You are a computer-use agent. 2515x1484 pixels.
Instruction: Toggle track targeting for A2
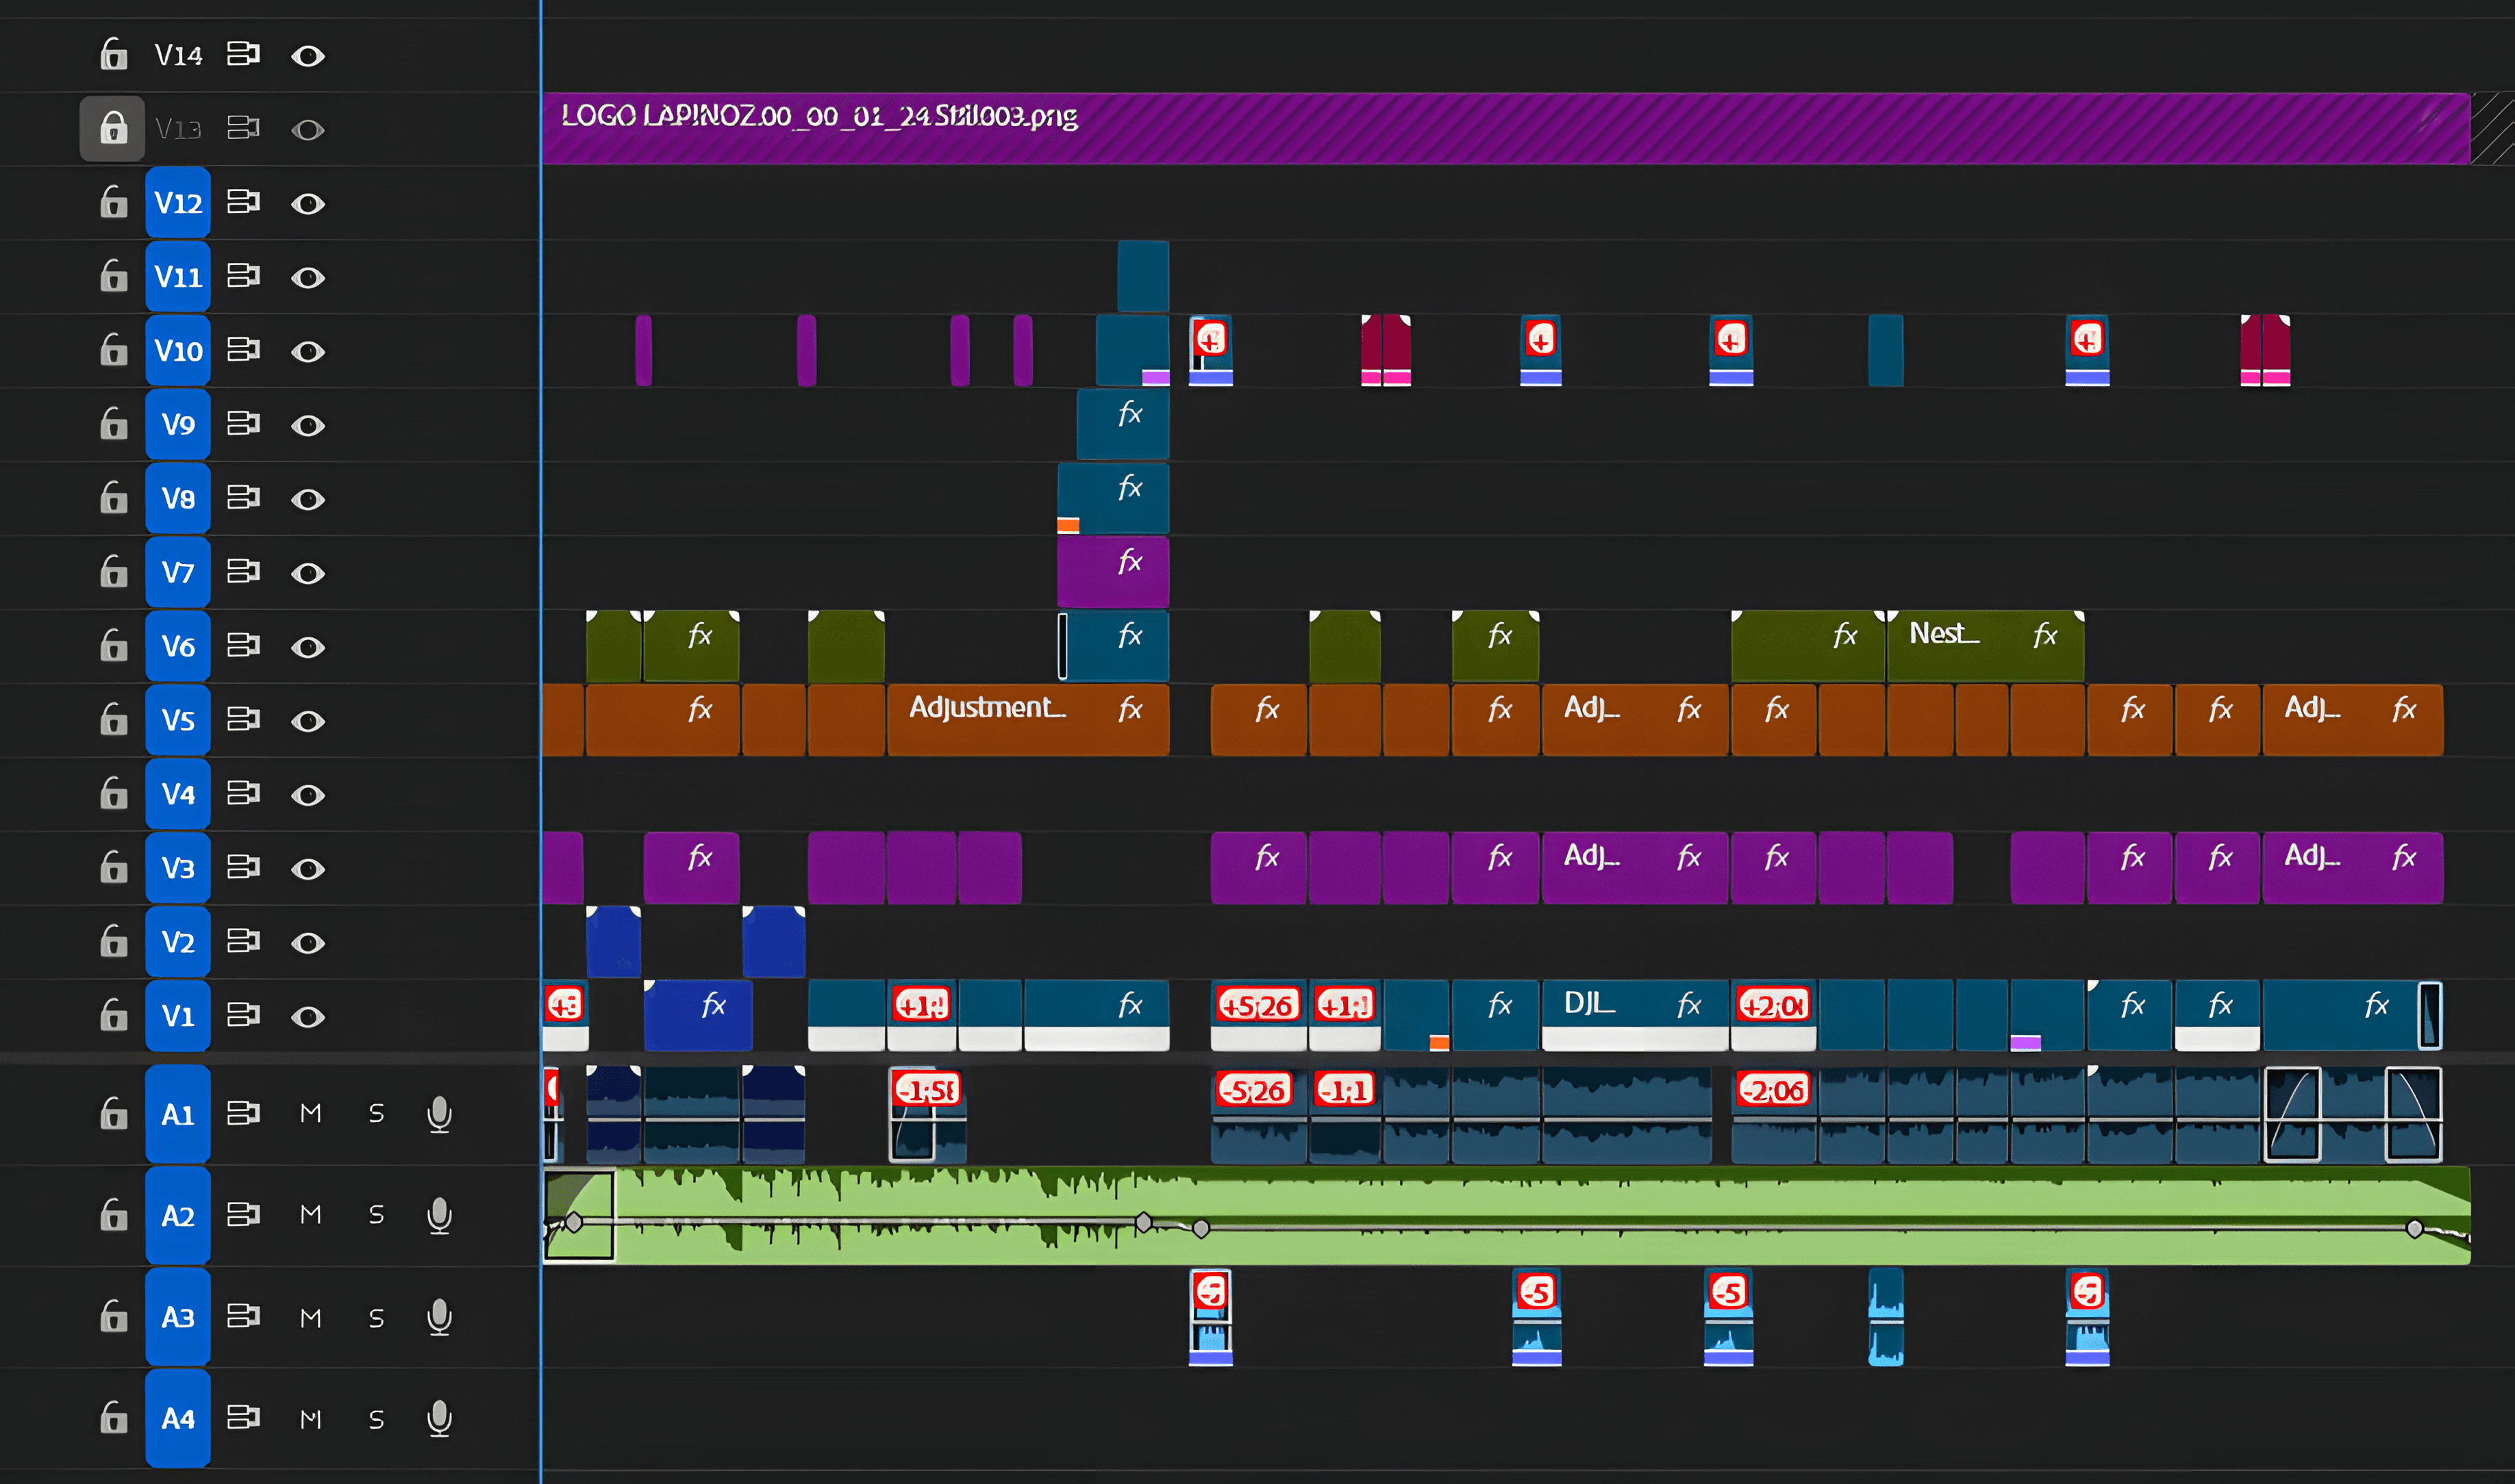coord(178,1215)
